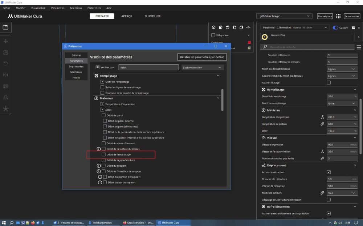The width and height of the screenshot is (363, 226).
Task: Uncheck Motif de remplissage visibility checkbox
Action: coord(102,82)
